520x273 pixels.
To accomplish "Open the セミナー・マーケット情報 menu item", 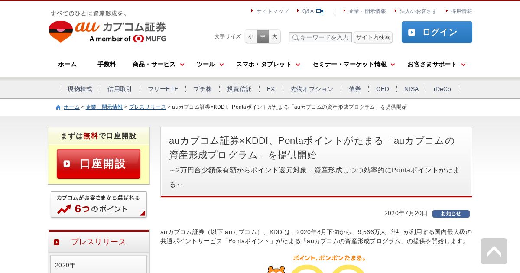I will click(349, 65).
